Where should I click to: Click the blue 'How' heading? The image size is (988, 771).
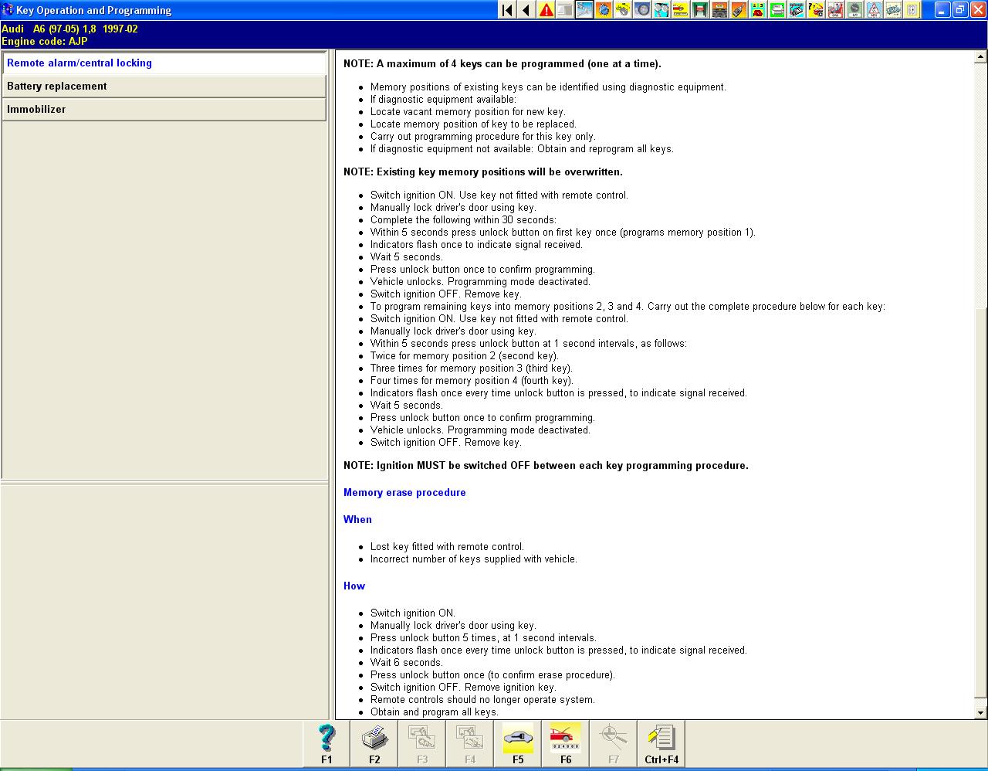(354, 586)
